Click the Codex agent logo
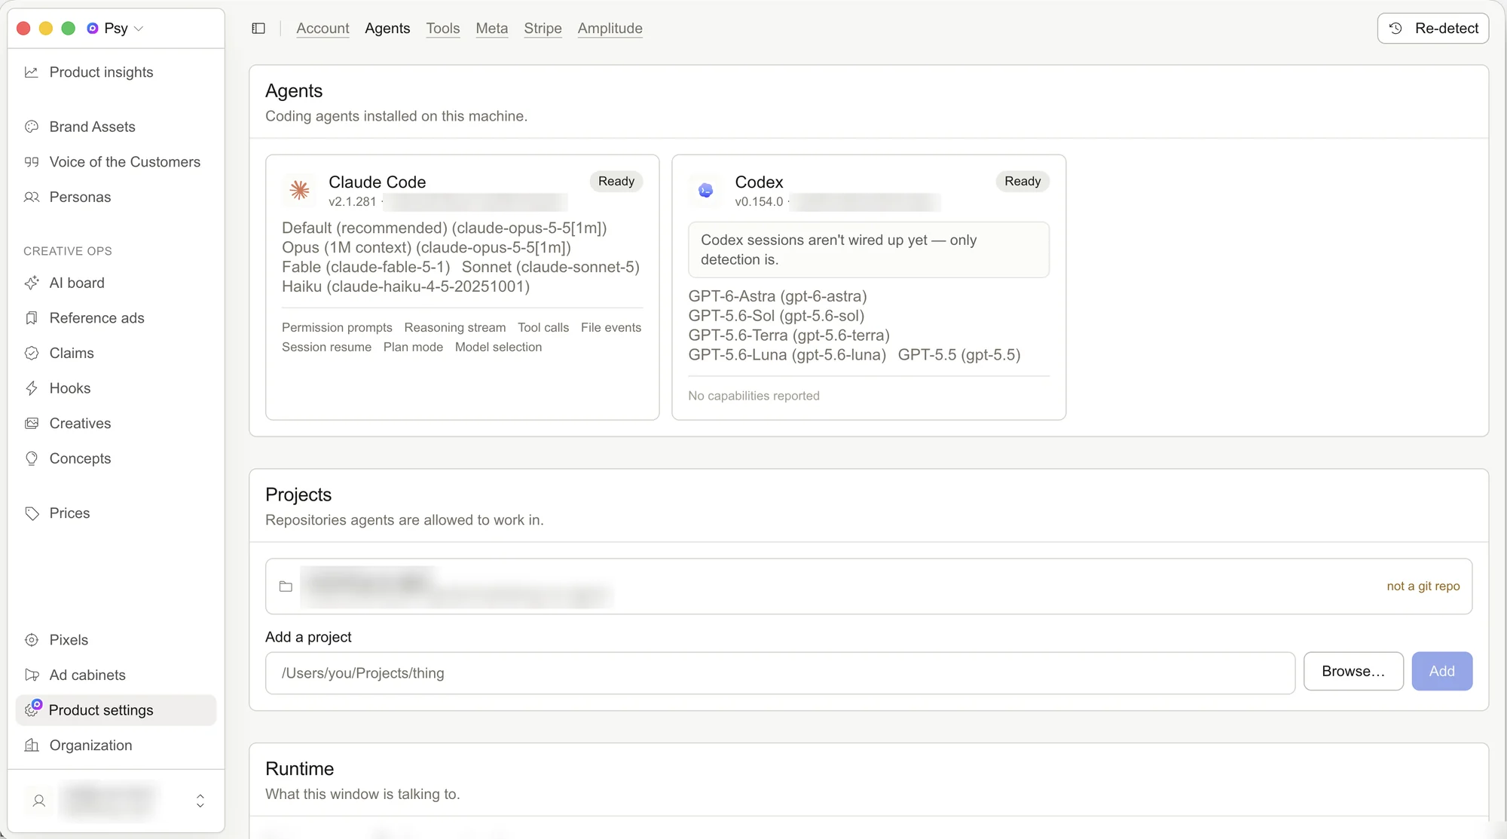This screenshot has height=839, width=1507. (706, 190)
